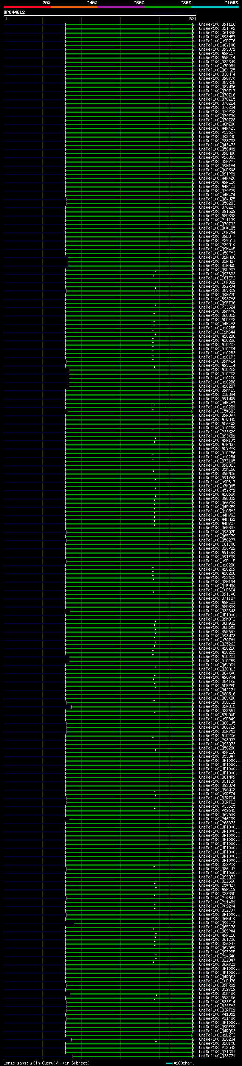Select the UniRef100_Q9SQ71 label
Image resolution: width=242 pixels, height=1066 pixels.
[217, 49]
